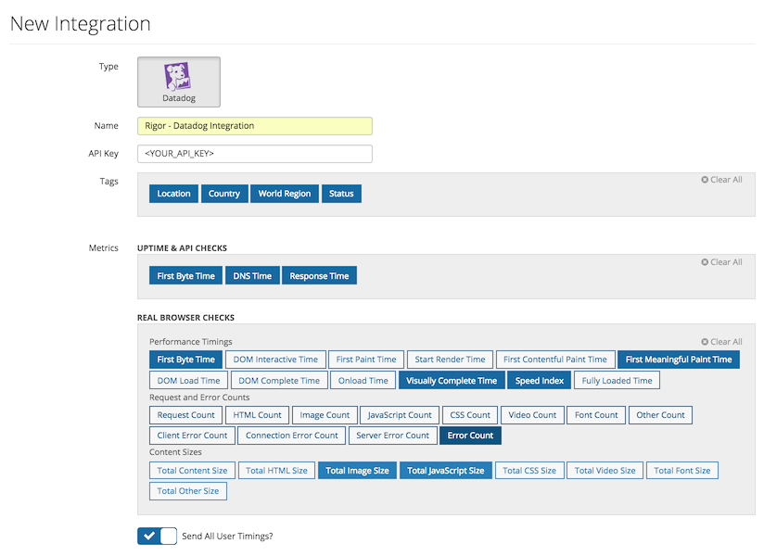
Task: Deselect the Speed Index metric
Action: pyautogui.click(x=540, y=380)
